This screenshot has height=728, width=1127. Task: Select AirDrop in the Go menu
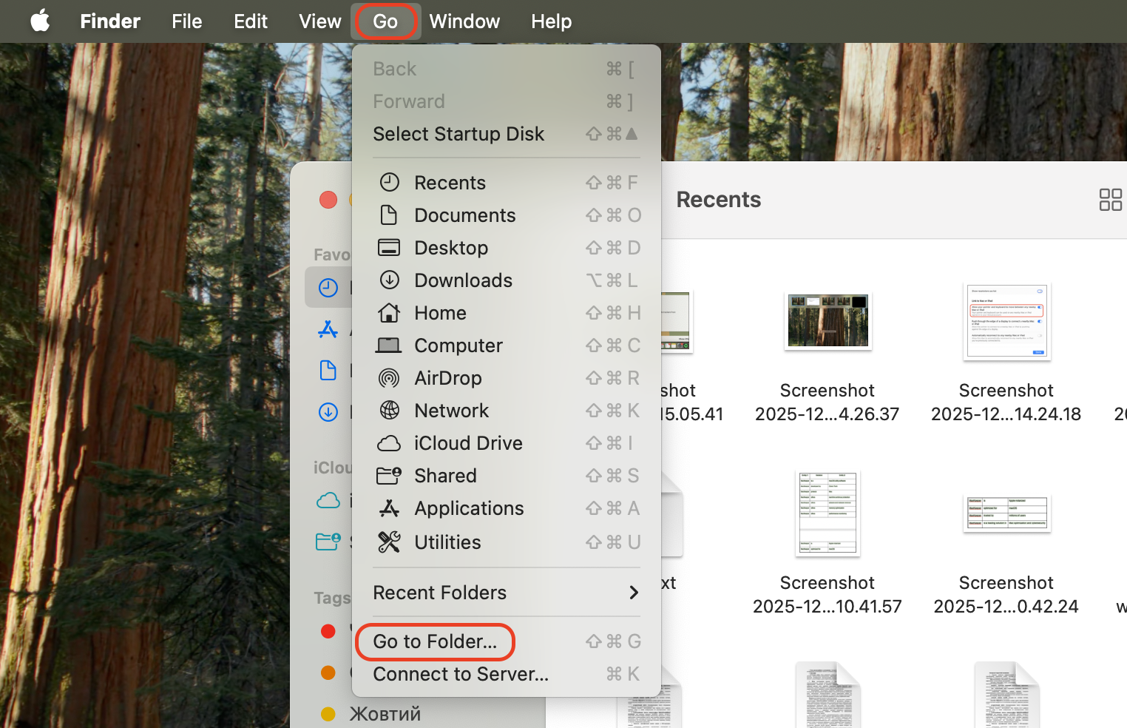(x=447, y=377)
